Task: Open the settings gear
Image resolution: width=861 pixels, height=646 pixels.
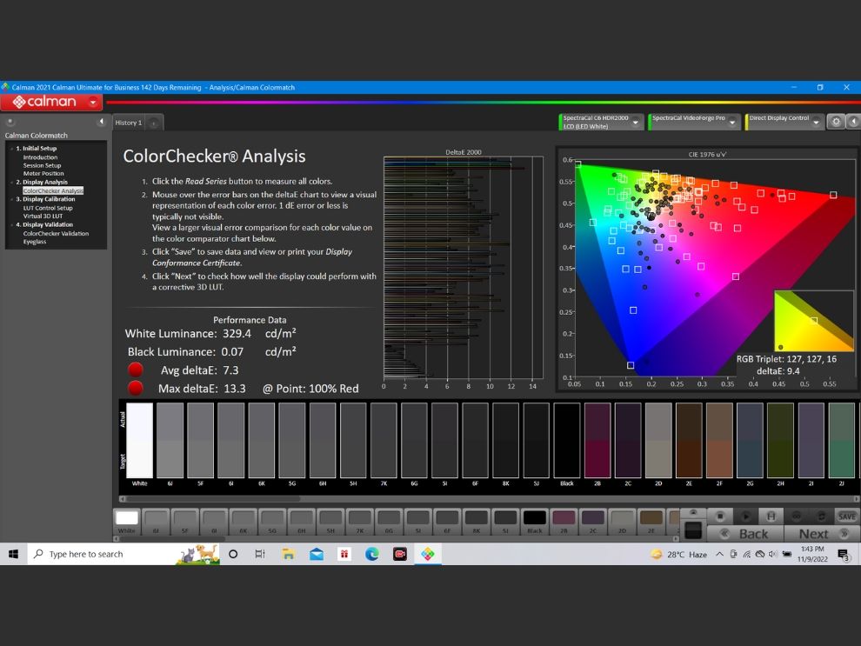Action: [836, 122]
